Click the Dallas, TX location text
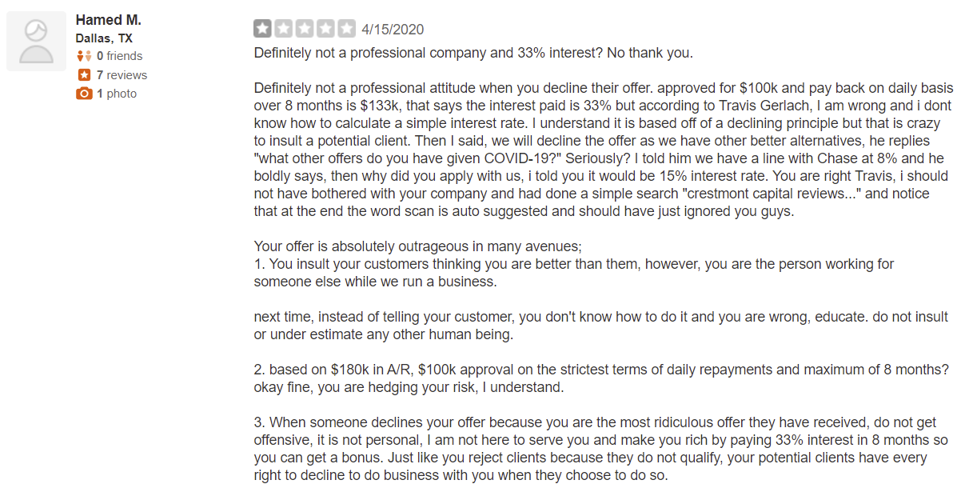The height and width of the screenshot is (496, 973). (x=104, y=38)
